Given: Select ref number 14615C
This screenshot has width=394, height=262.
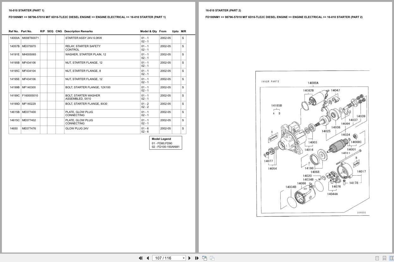Looking at the screenshot, I should coord(15,120).
